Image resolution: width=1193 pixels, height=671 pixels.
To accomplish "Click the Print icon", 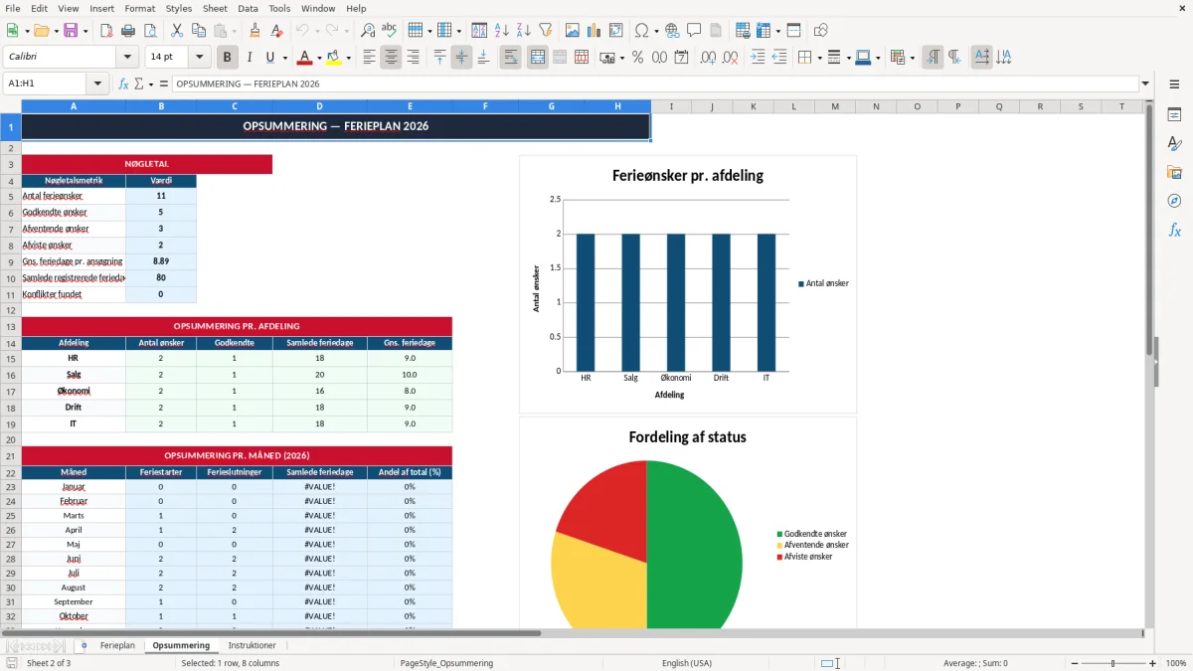I will click(x=128, y=31).
